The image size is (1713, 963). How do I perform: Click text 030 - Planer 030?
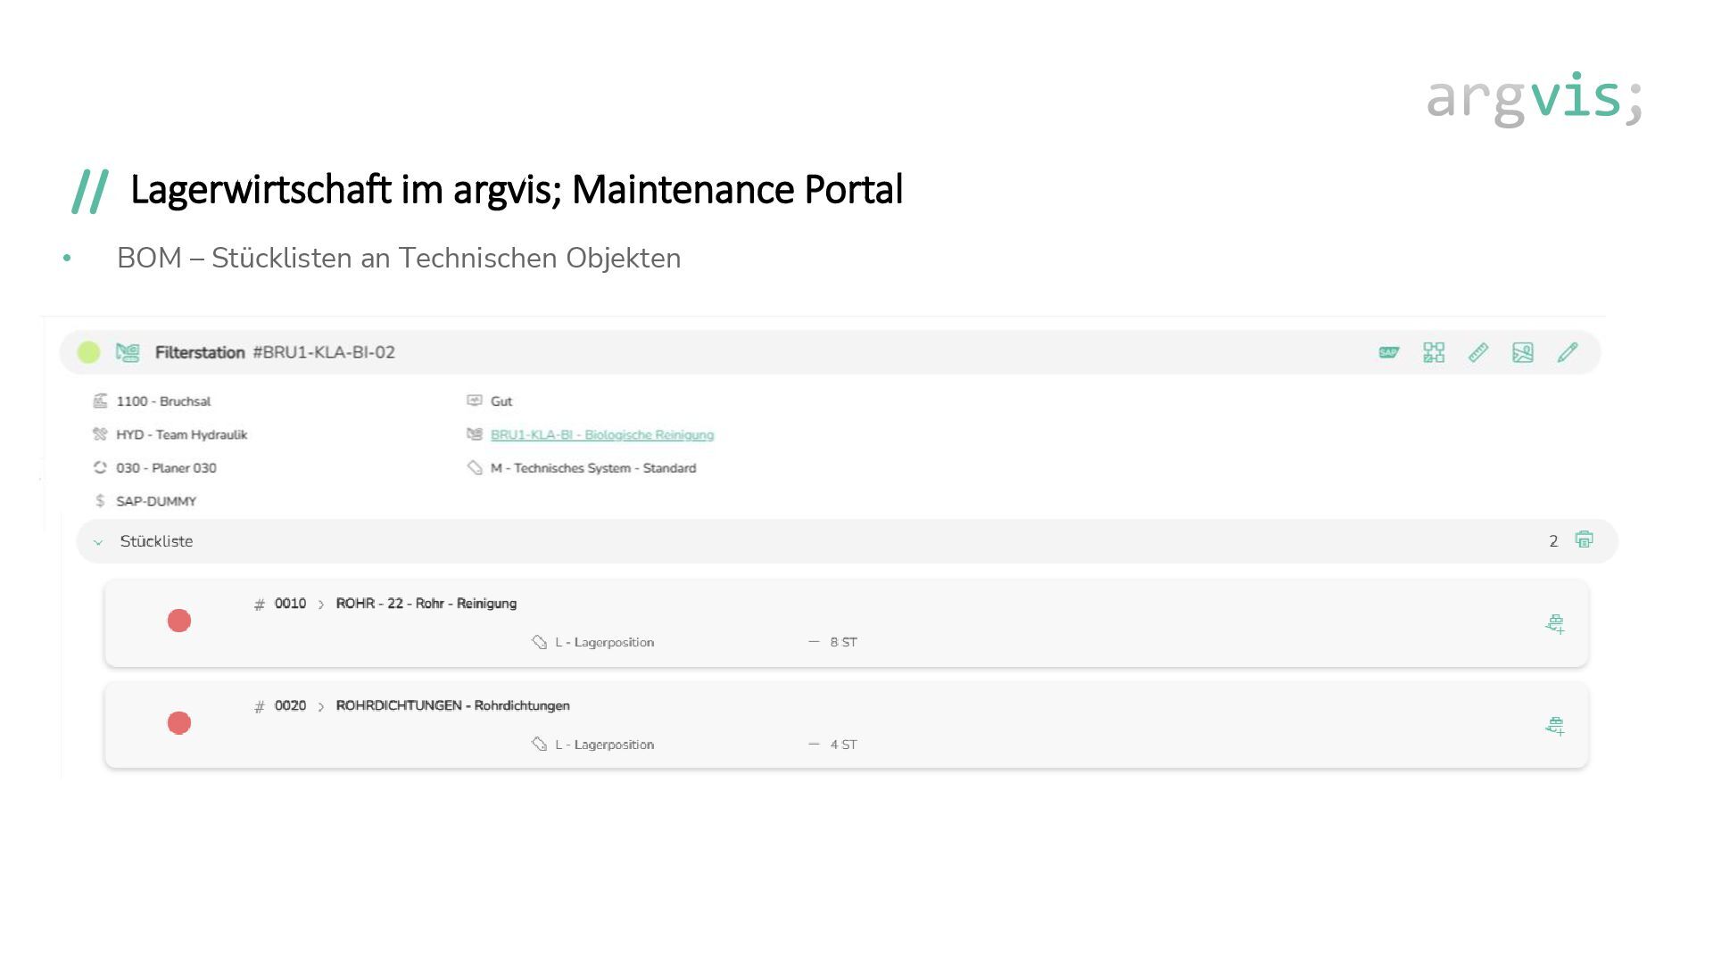[x=166, y=468]
